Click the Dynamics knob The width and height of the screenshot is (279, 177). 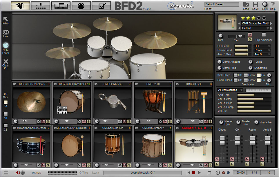click(250, 68)
